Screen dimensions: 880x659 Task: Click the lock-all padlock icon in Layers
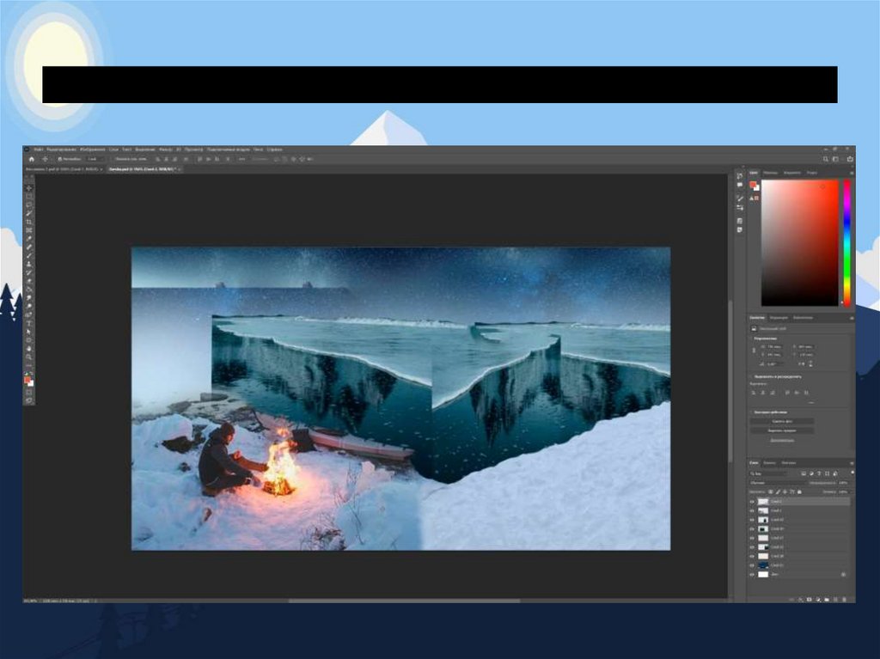[800, 491]
